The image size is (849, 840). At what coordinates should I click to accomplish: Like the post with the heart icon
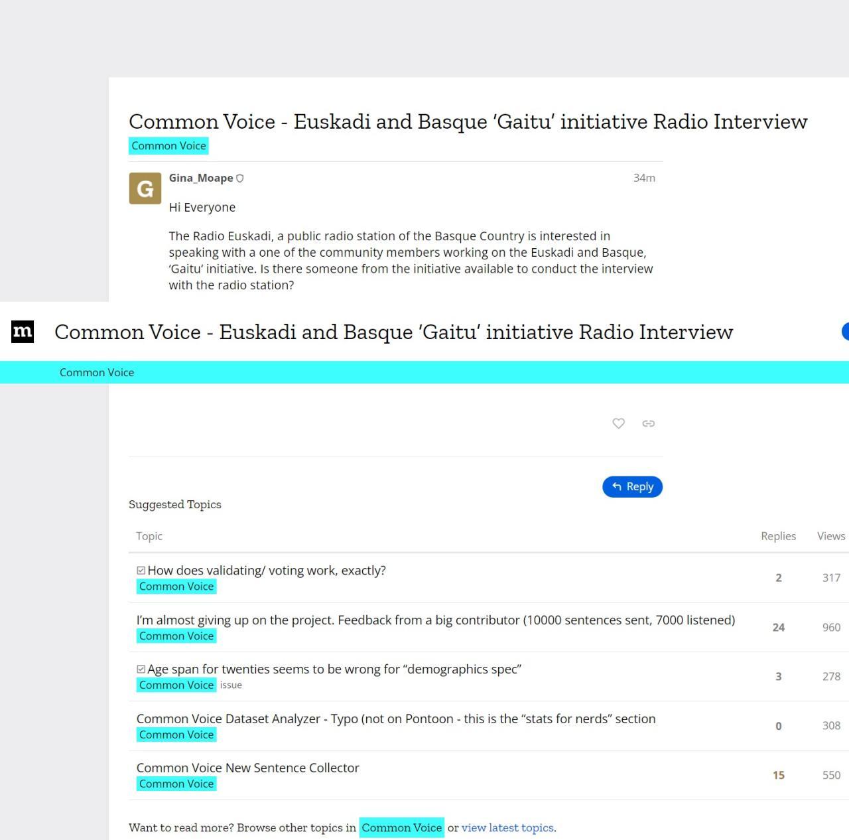pos(618,423)
